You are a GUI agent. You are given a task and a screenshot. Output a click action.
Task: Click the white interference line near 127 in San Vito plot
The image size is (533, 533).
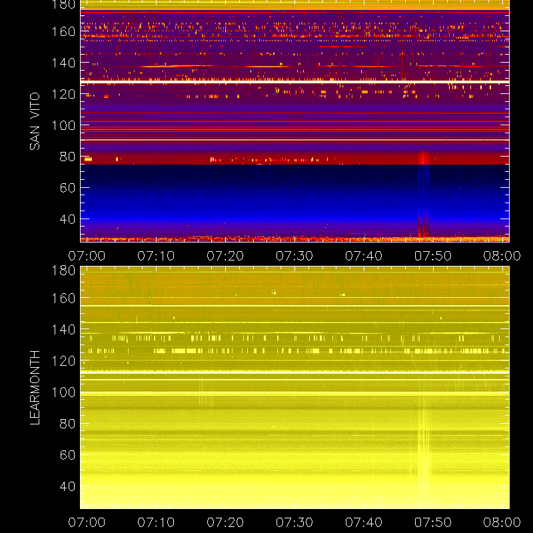pos(294,82)
